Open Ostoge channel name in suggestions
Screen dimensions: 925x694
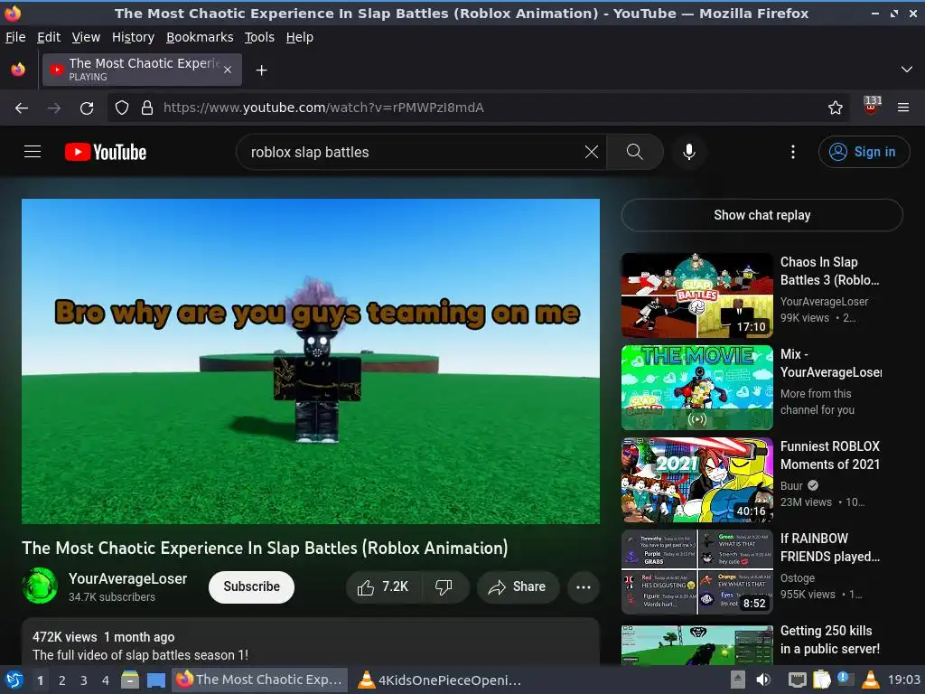coord(798,578)
